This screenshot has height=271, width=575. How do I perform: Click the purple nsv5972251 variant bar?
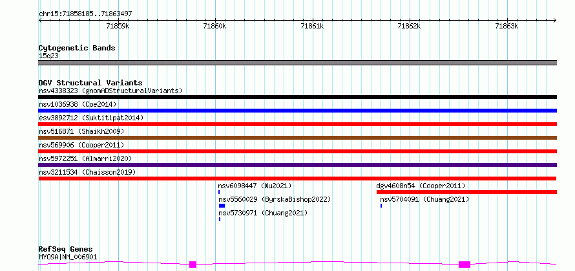(297, 165)
